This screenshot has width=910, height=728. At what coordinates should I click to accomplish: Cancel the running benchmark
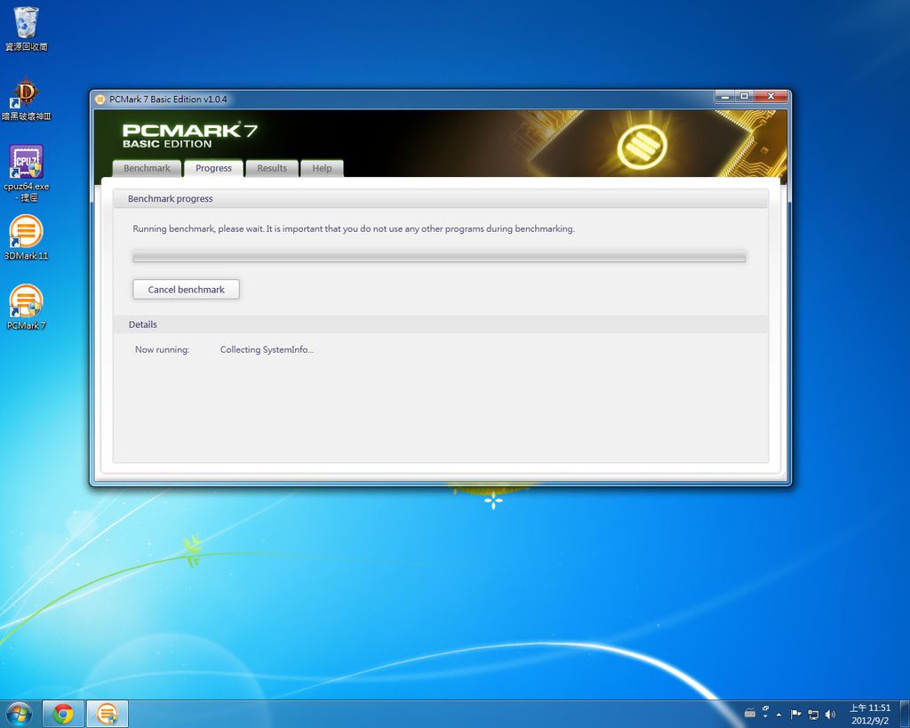[x=187, y=289]
